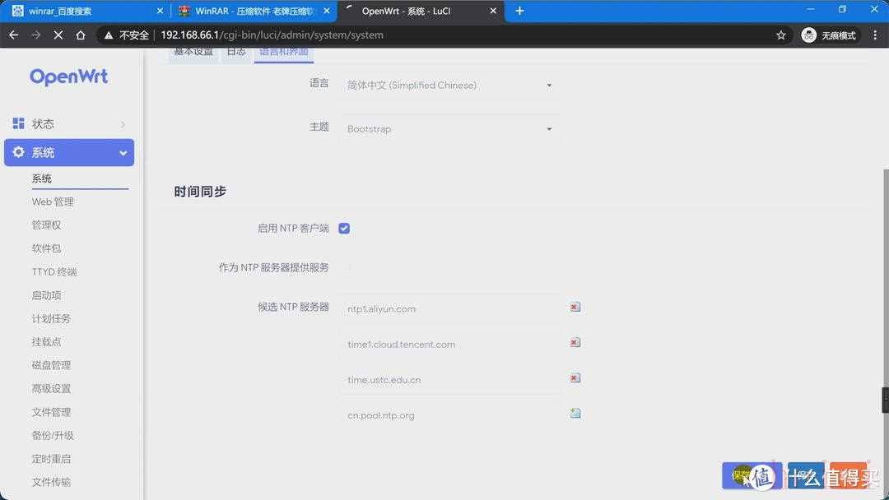Viewport: 889px width, 500px height.
Task: Open 软件包 in the sidebar
Action: pos(47,248)
